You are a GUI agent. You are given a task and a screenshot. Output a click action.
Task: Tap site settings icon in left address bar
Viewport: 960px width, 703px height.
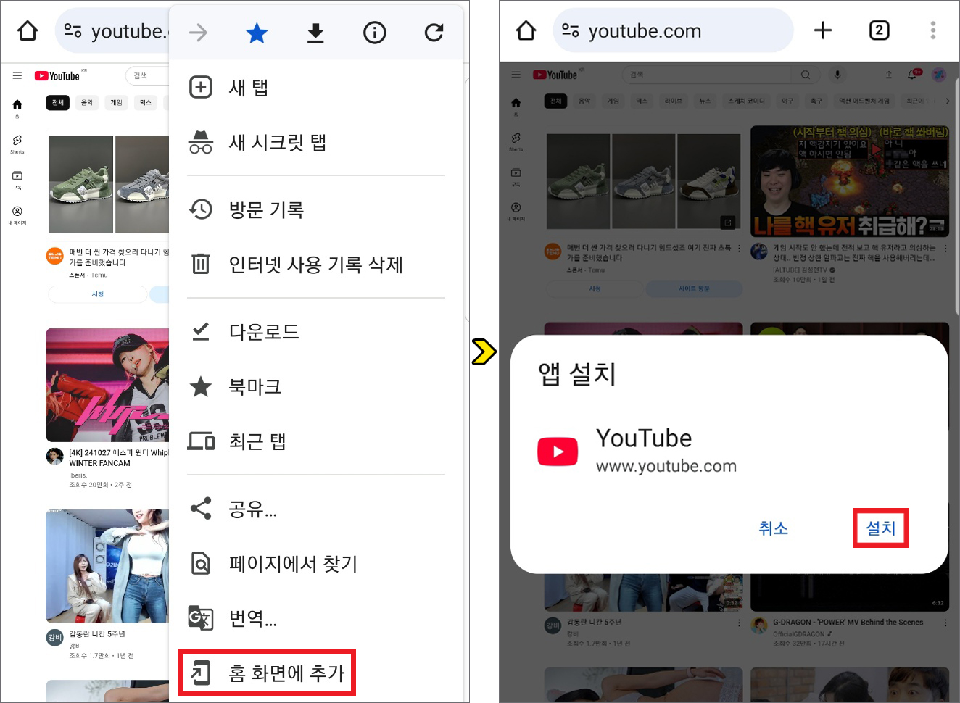coord(73,31)
